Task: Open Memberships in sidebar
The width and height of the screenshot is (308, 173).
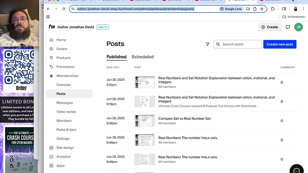Action: (67, 76)
